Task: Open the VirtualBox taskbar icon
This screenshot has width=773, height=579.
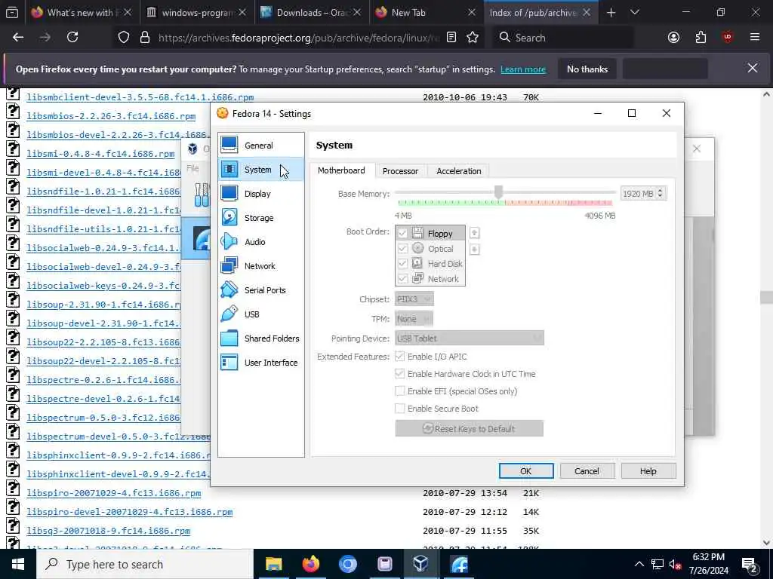Action: pyautogui.click(x=420, y=564)
